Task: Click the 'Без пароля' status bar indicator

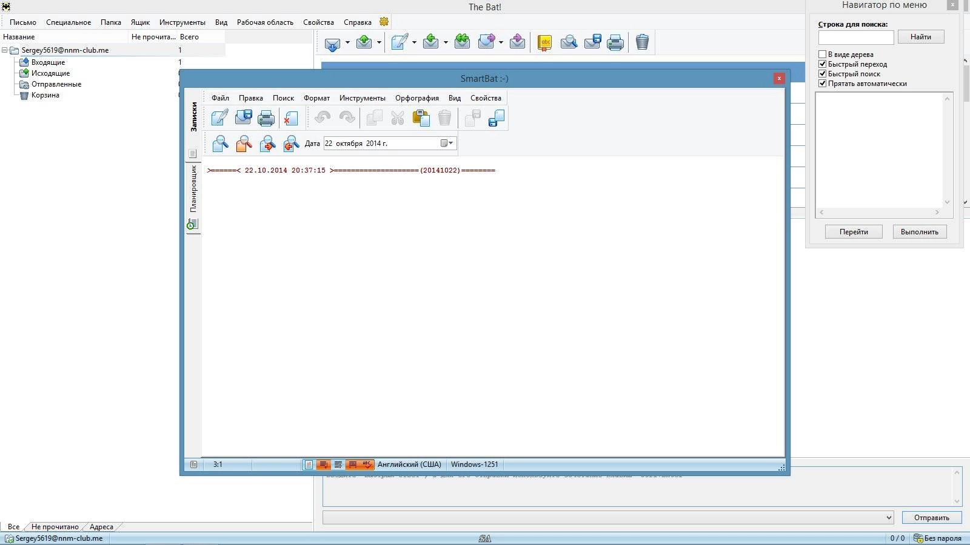Action: 937,538
